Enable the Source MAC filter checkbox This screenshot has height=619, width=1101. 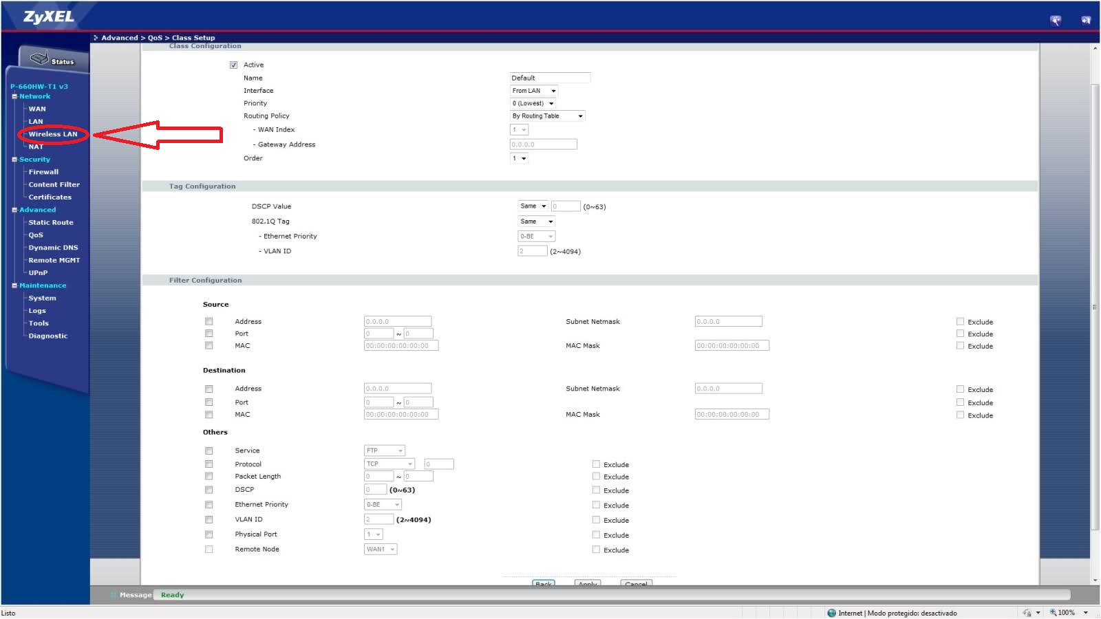[x=209, y=345]
